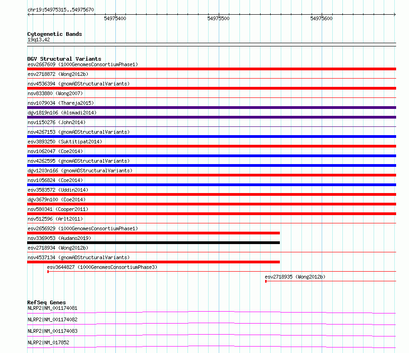Click the right arrow of the ruler
Viewport: 409px width, 353px height.
pos(395,15)
